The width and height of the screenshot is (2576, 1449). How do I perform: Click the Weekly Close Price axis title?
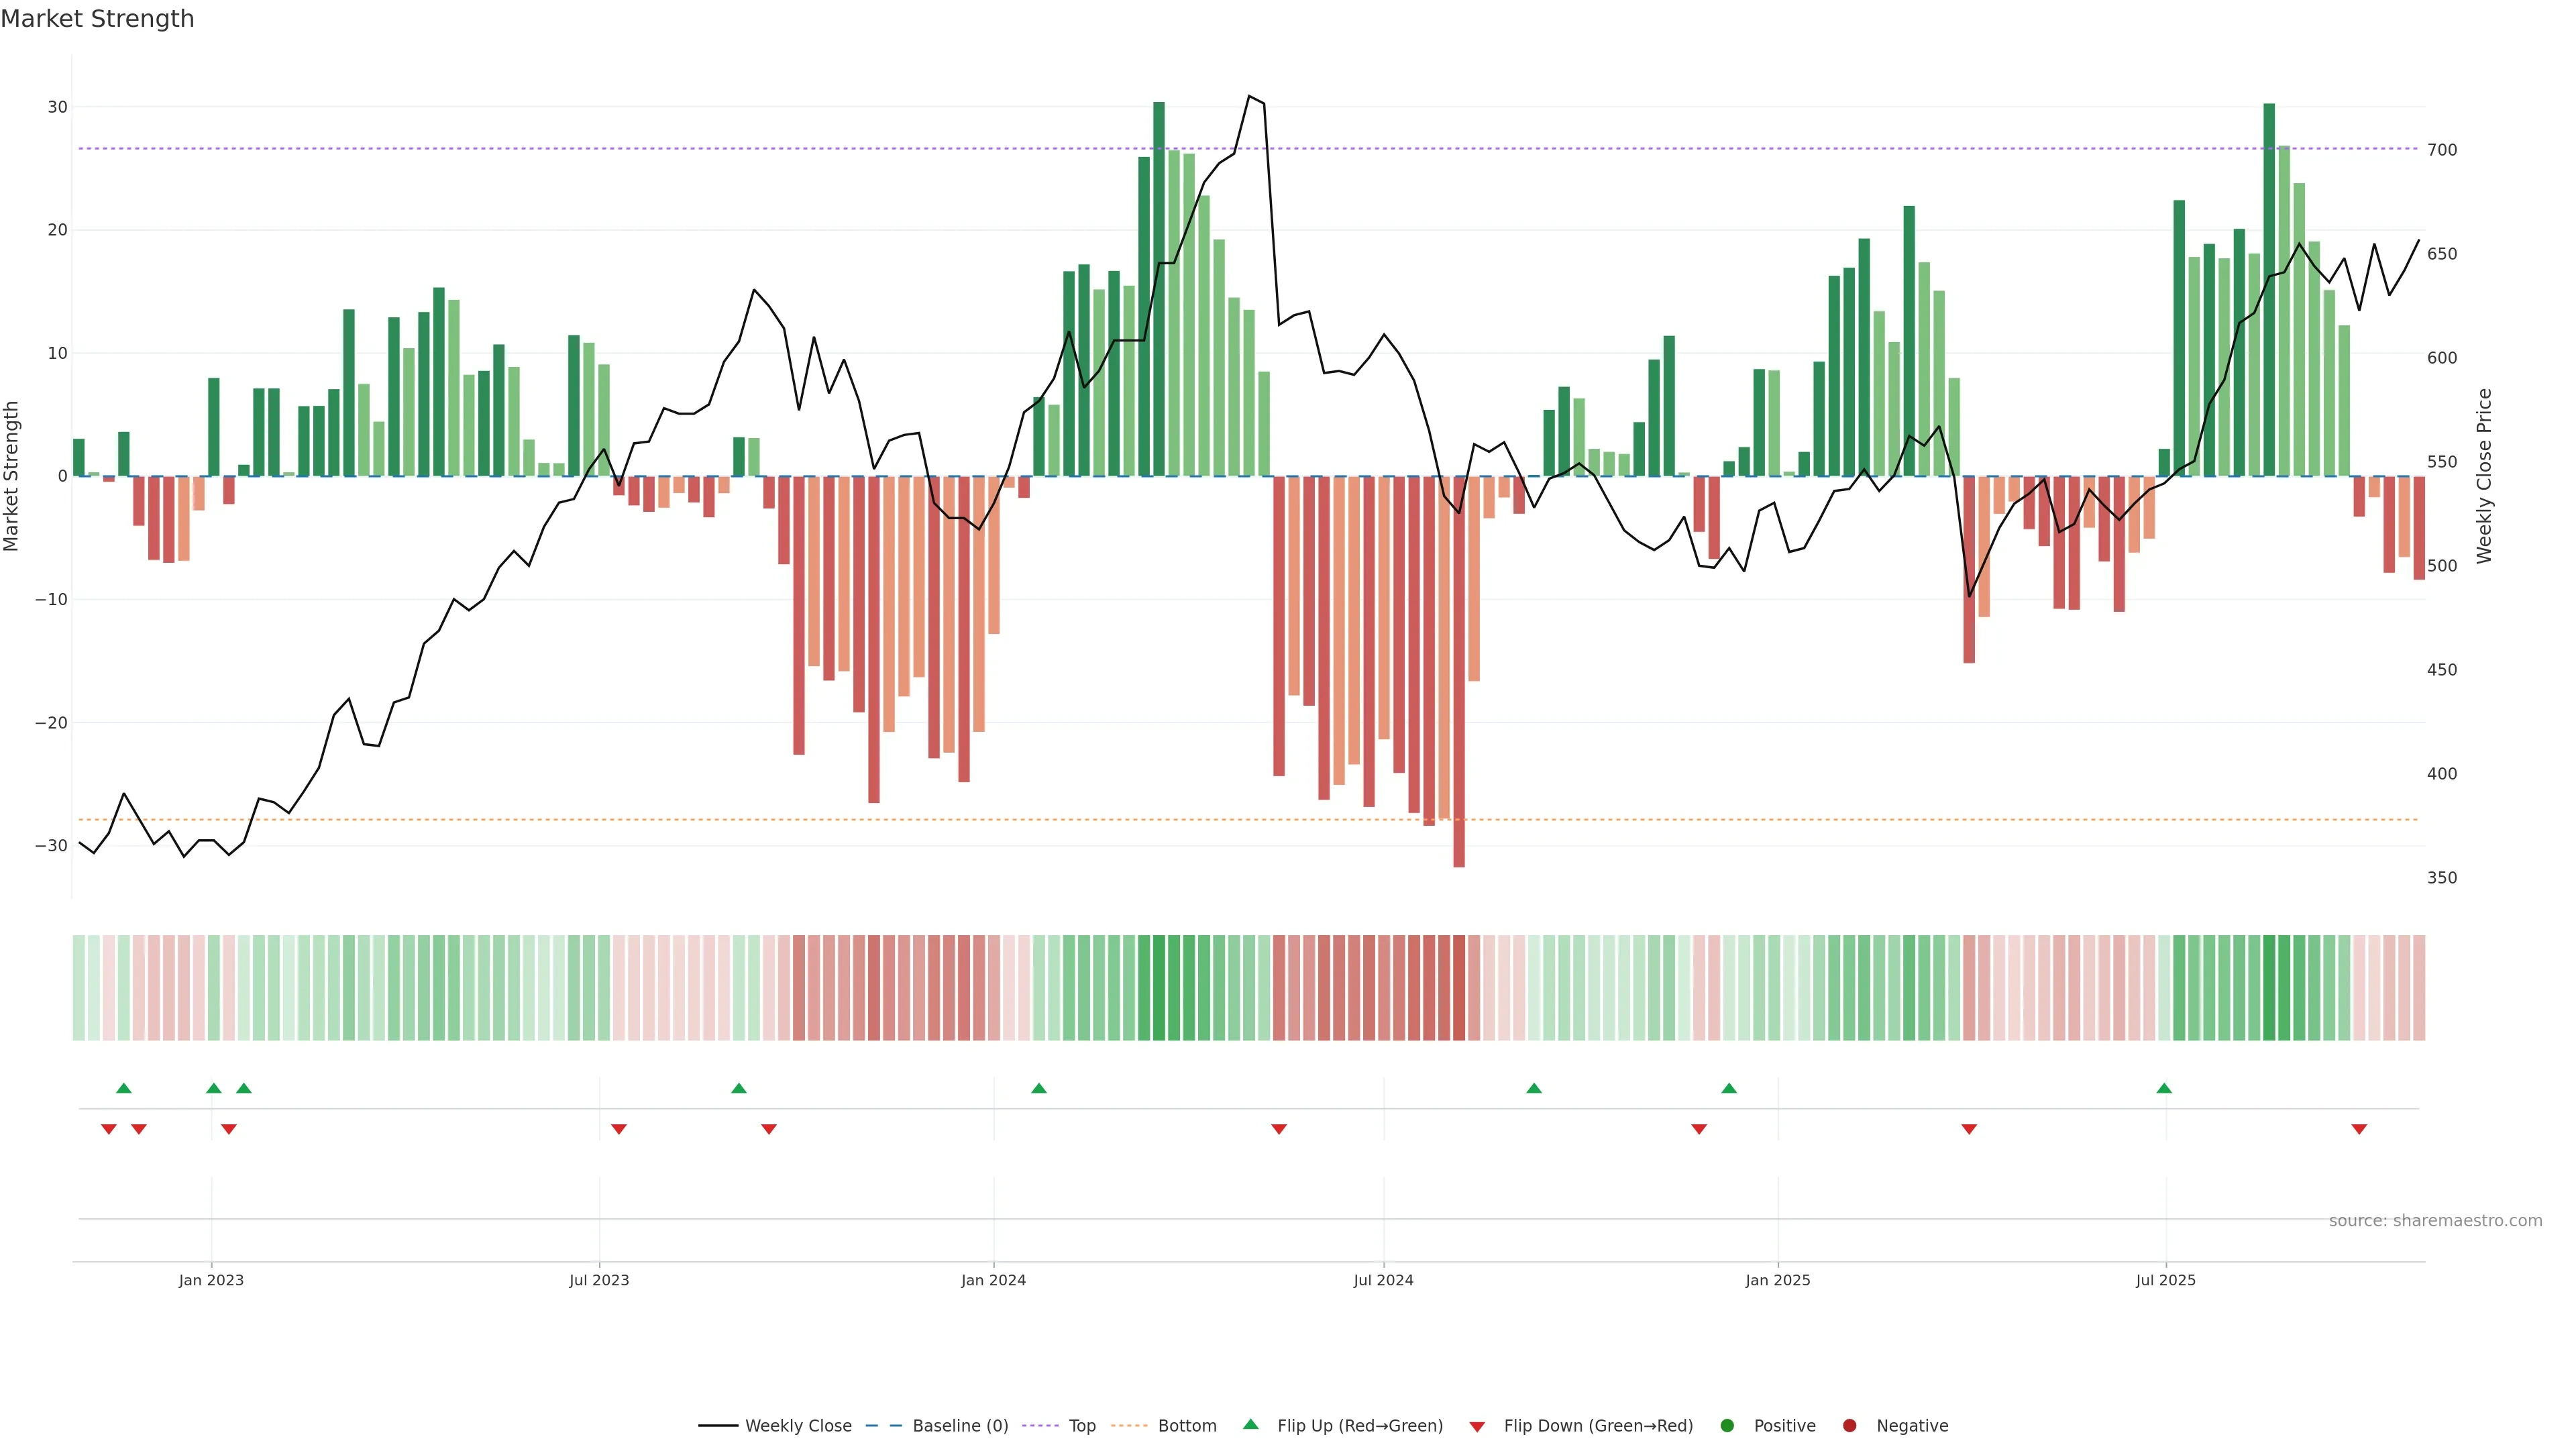tap(2484, 476)
